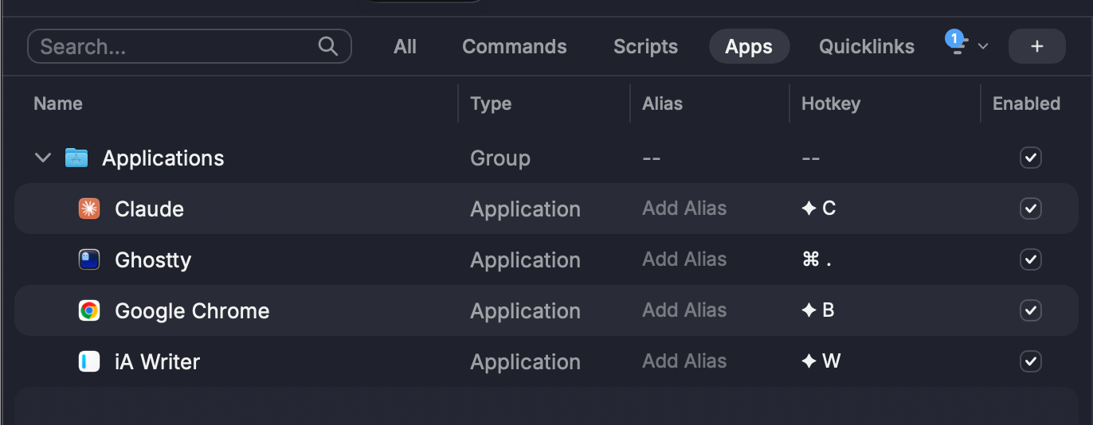Click the Applications folder icon
The height and width of the screenshot is (425, 1093).
[76, 158]
